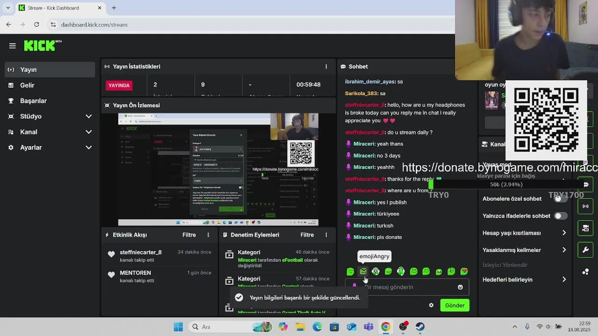Open Etkinlik Akışı three-dot menu
598x336 pixels.
208,235
